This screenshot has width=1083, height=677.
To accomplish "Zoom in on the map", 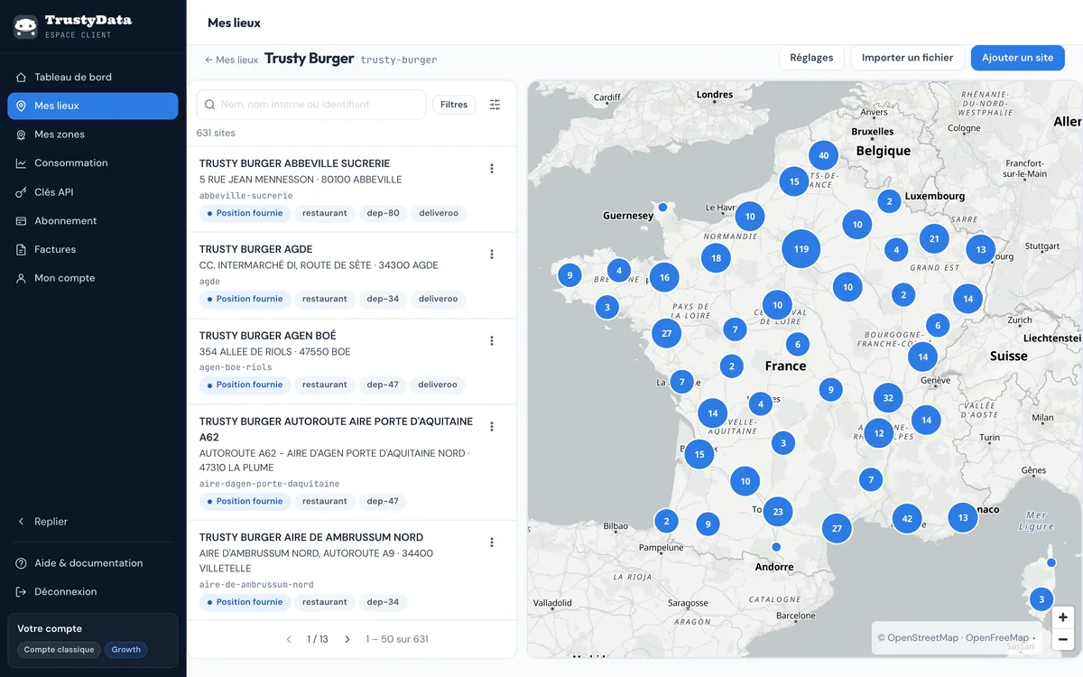I will 1063,617.
